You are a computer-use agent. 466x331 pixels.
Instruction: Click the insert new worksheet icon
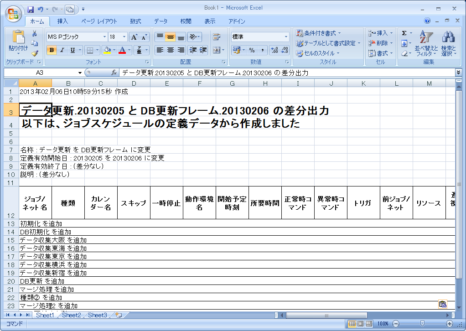119,315
